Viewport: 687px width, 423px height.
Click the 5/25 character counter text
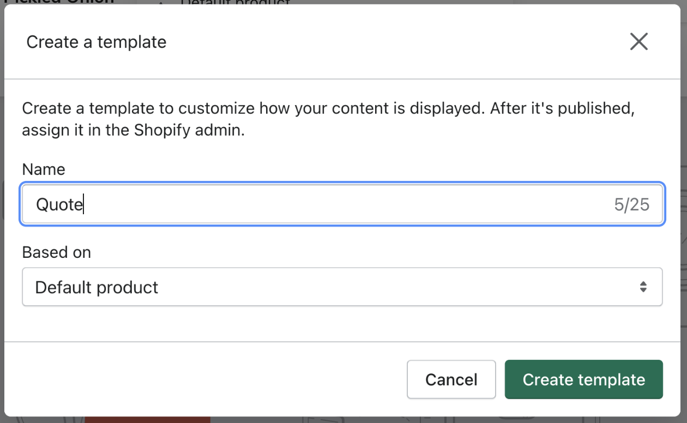(631, 204)
